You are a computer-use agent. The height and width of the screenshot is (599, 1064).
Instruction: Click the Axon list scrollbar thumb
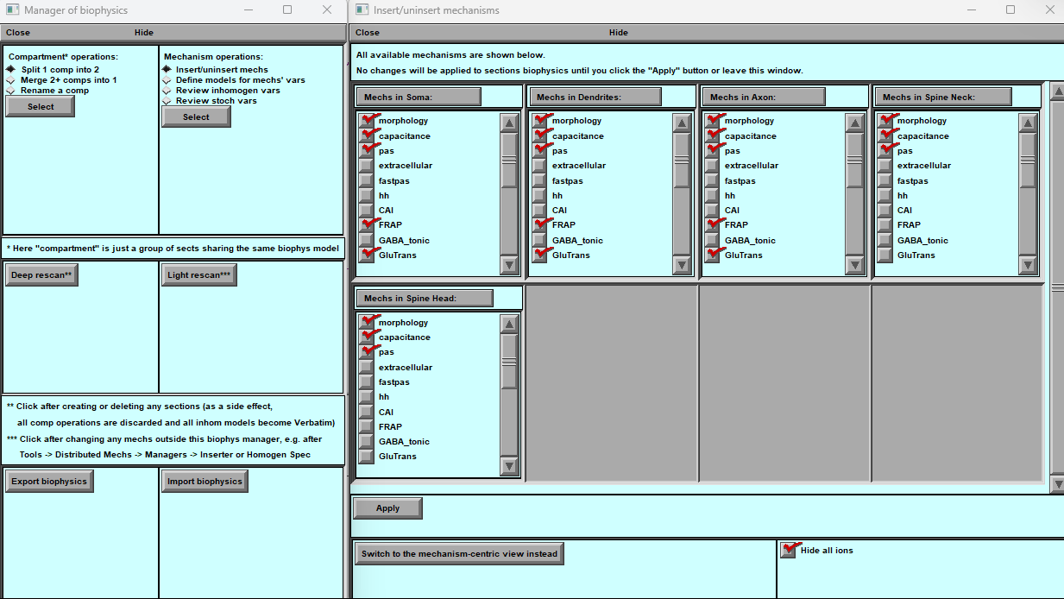[x=854, y=161]
